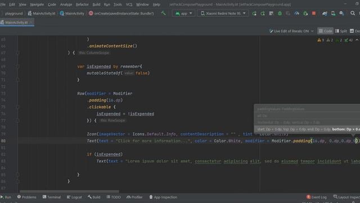Screen dimensions: 360x203
Task: Open the Navigate menu
Action: [x=37, y=5]
